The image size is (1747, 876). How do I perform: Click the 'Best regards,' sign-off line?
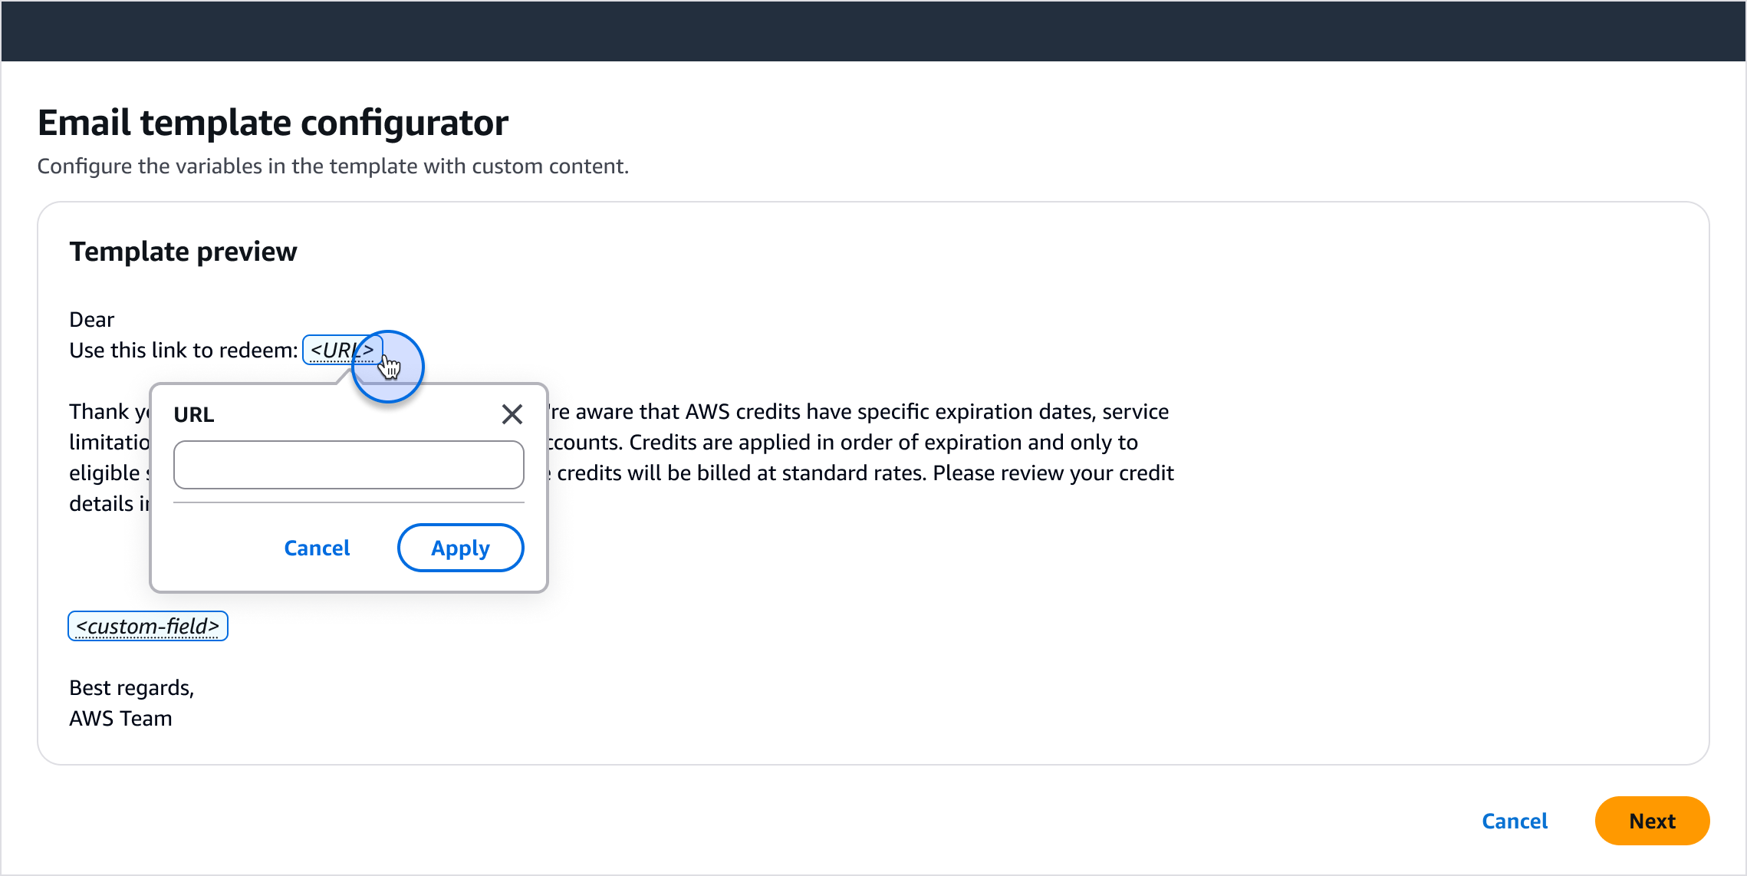pos(132,688)
